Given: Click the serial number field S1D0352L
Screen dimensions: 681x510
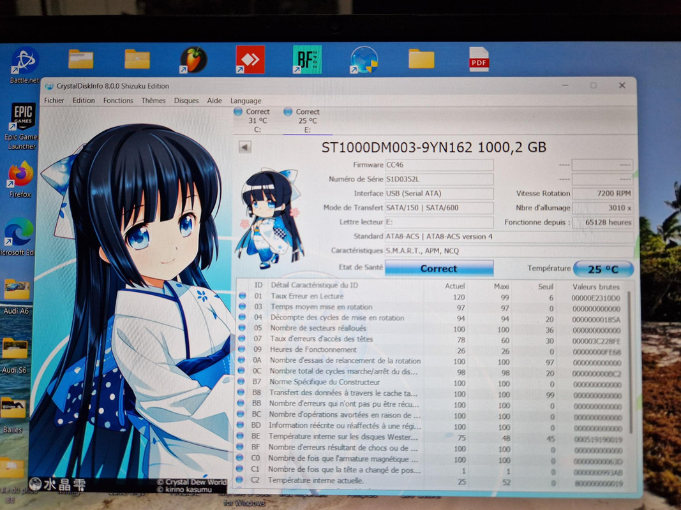Looking at the screenshot, I should coord(439,179).
